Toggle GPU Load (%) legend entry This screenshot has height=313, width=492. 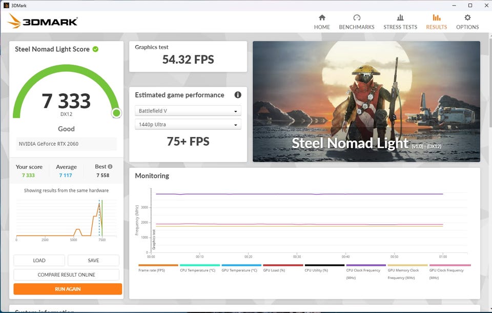tap(283, 268)
